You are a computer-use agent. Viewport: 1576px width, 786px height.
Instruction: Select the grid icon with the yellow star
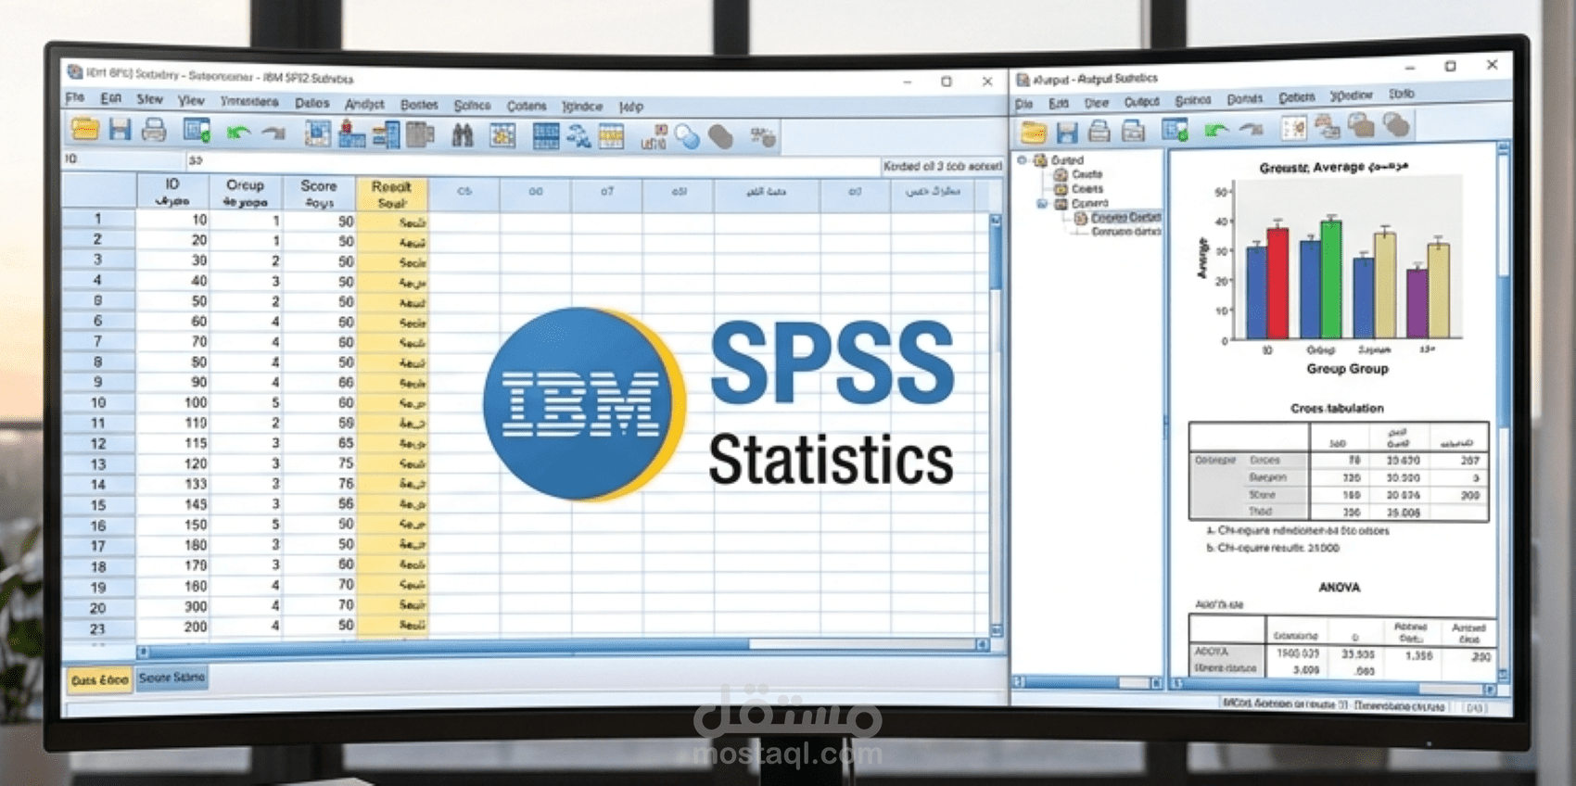point(502,136)
